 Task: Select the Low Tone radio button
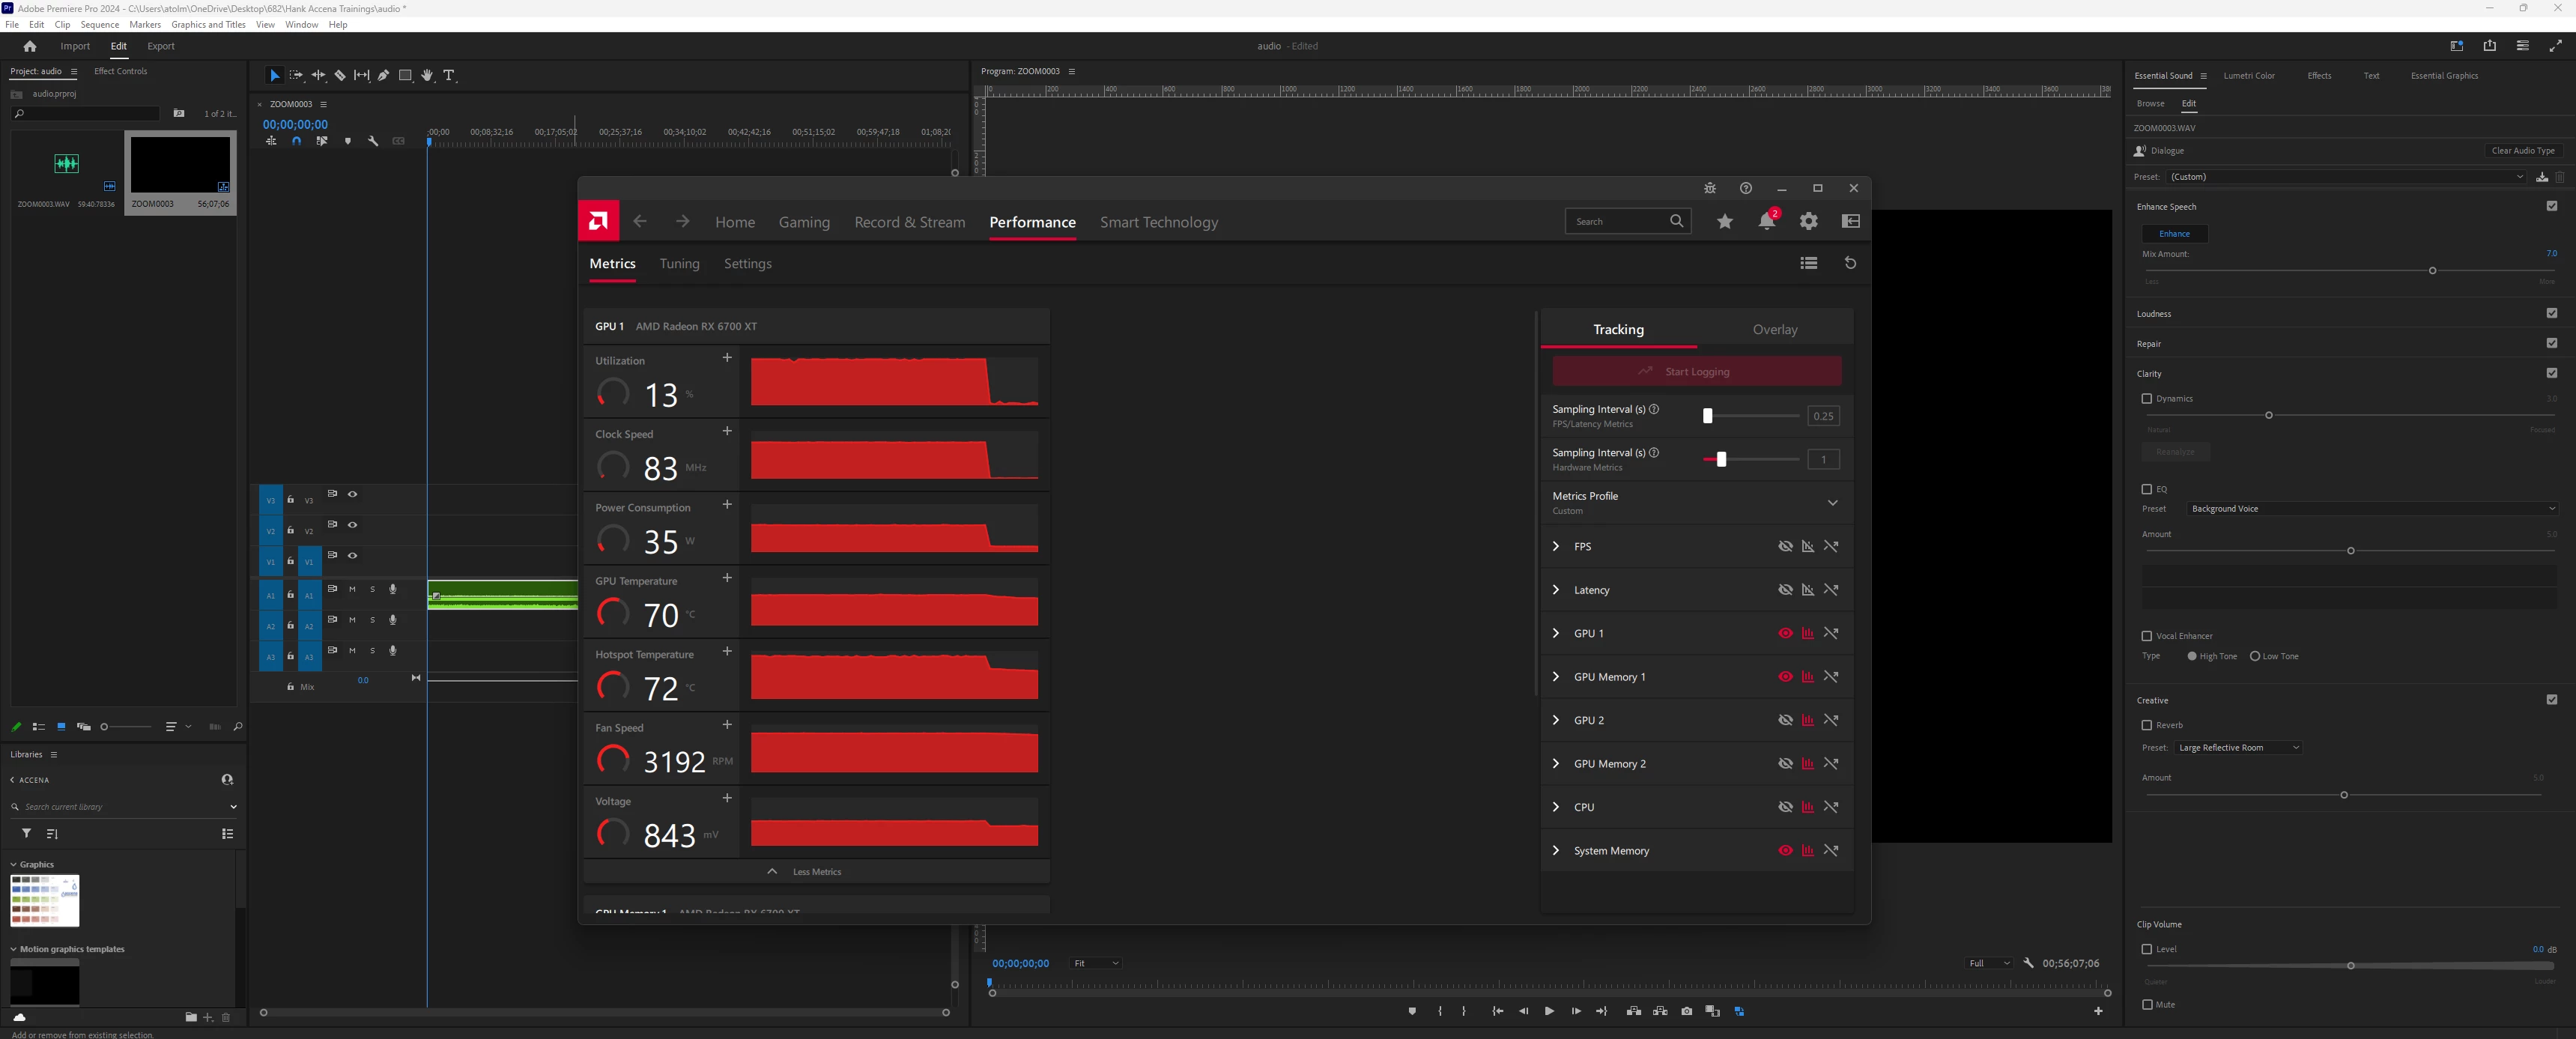tap(2255, 656)
